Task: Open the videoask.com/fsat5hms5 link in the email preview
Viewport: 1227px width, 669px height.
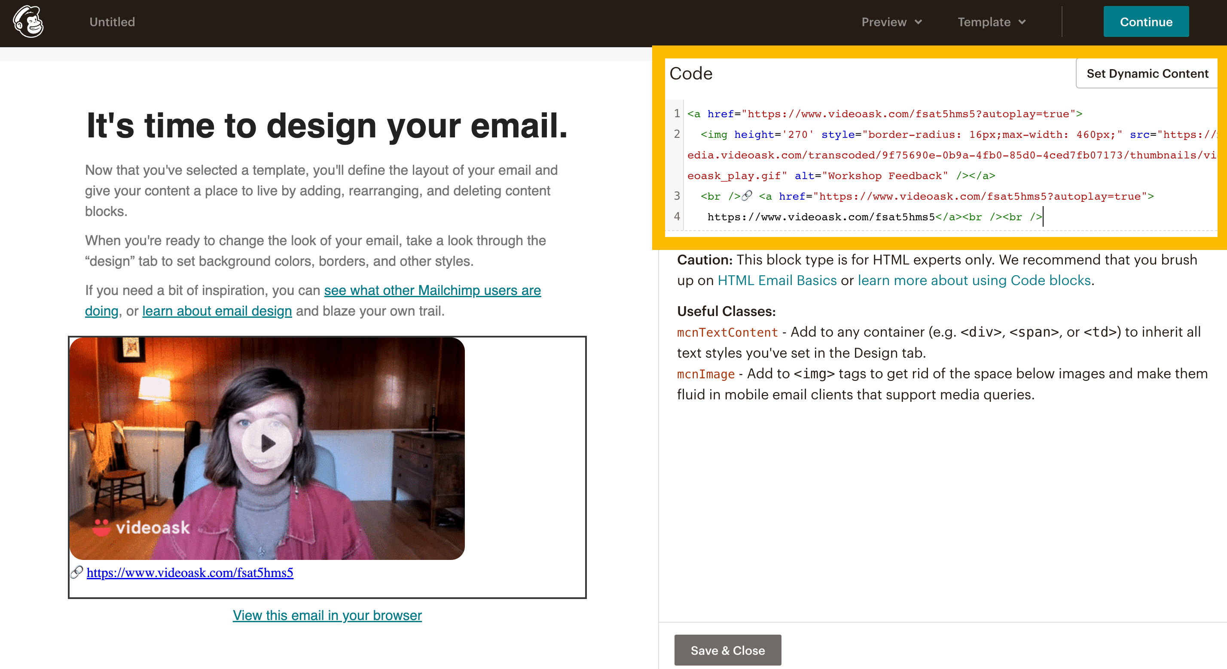Action: click(x=189, y=572)
